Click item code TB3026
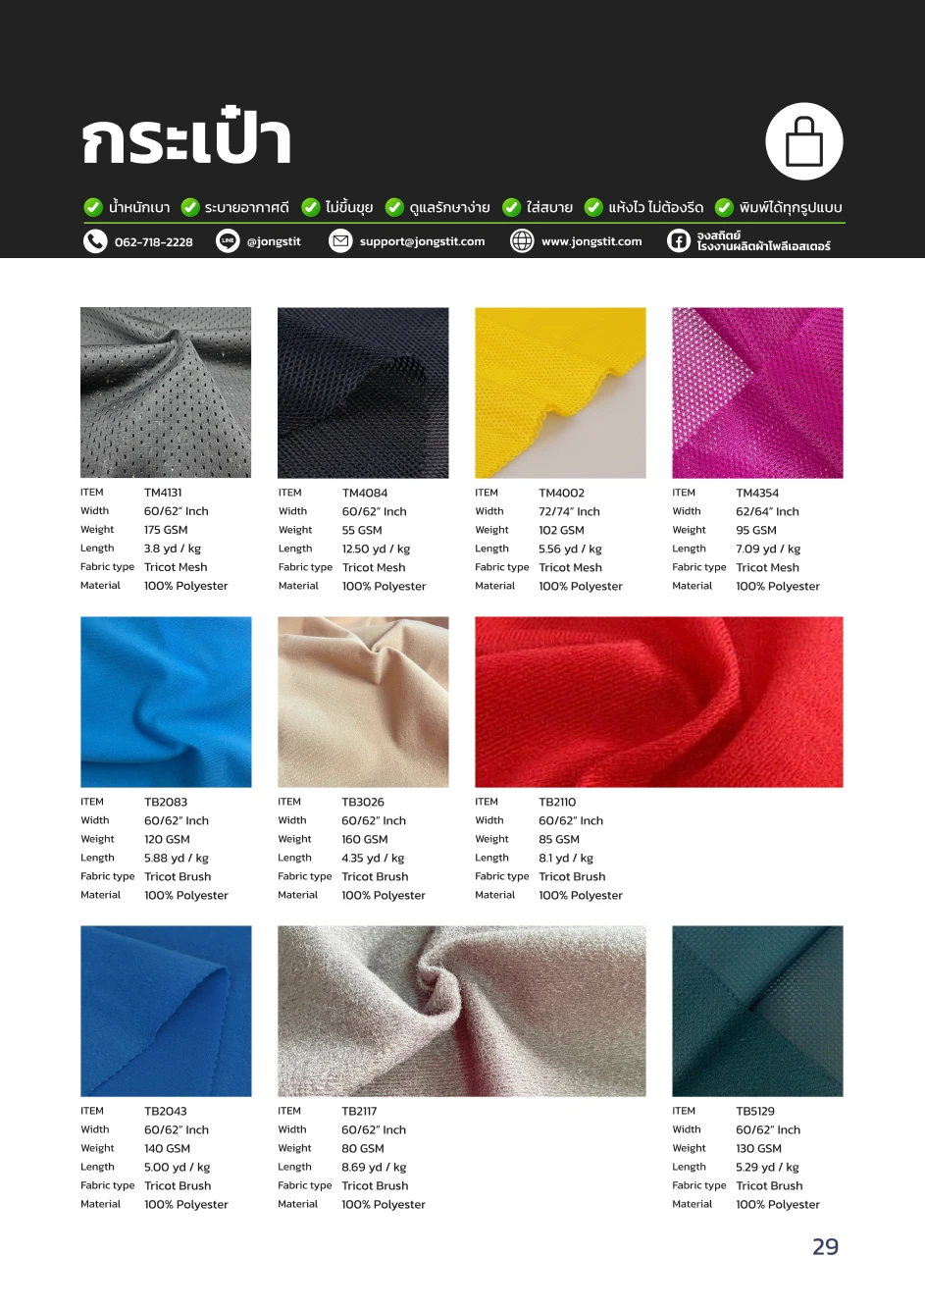The width and height of the screenshot is (925, 1308). coord(363,802)
